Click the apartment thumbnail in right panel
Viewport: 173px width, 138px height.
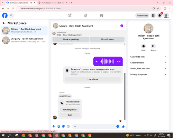coord(148,28)
